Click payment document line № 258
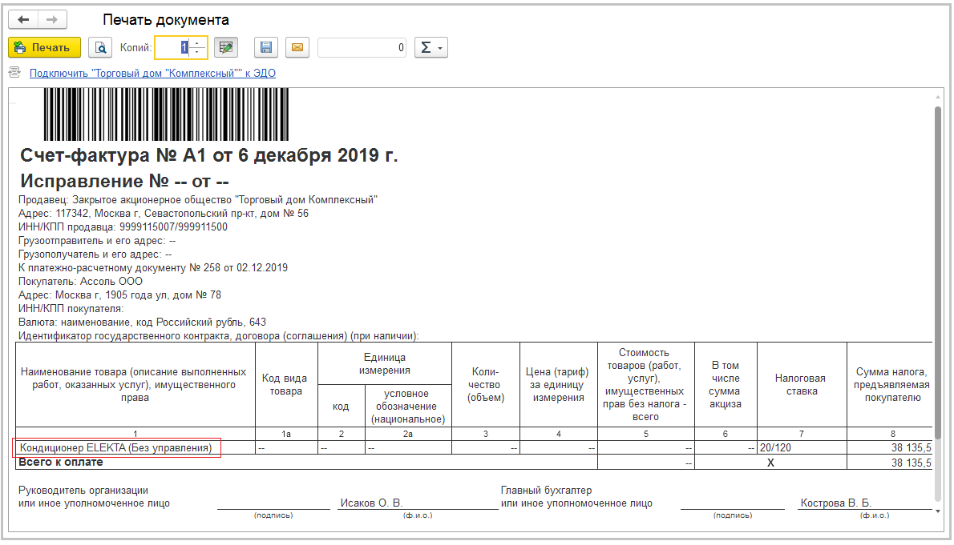The image size is (954, 545). (x=152, y=268)
